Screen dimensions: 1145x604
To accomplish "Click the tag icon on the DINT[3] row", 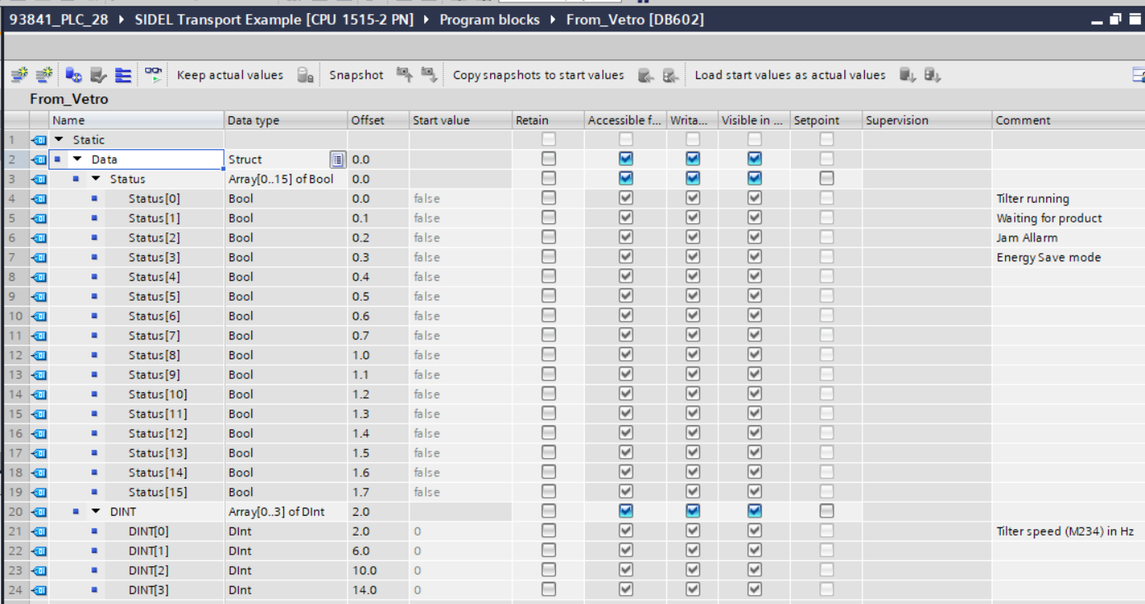I will pos(40,590).
